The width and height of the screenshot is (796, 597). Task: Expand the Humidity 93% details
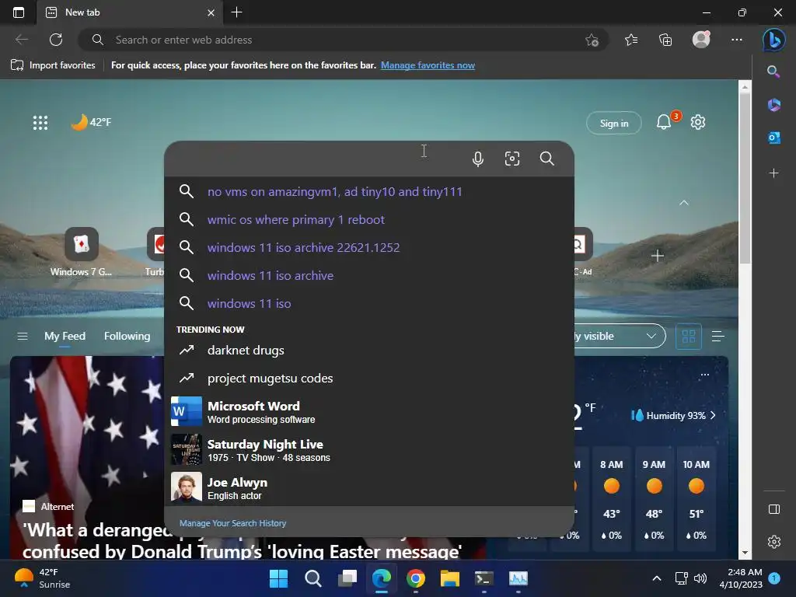[673, 415]
